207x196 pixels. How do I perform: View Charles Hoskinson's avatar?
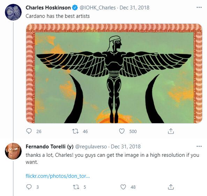pos(13,12)
